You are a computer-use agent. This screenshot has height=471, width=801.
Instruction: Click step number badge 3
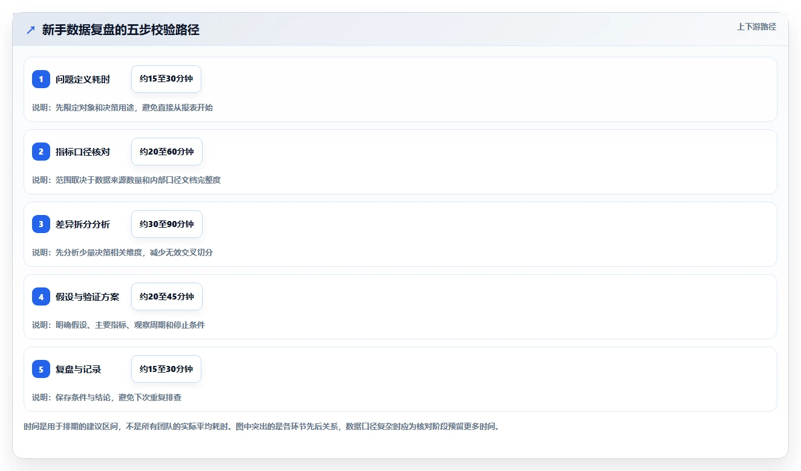pyautogui.click(x=41, y=224)
